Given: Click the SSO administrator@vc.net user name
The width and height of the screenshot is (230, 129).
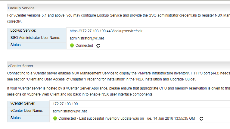Looking at the screenshot, I should (x=87, y=38).
